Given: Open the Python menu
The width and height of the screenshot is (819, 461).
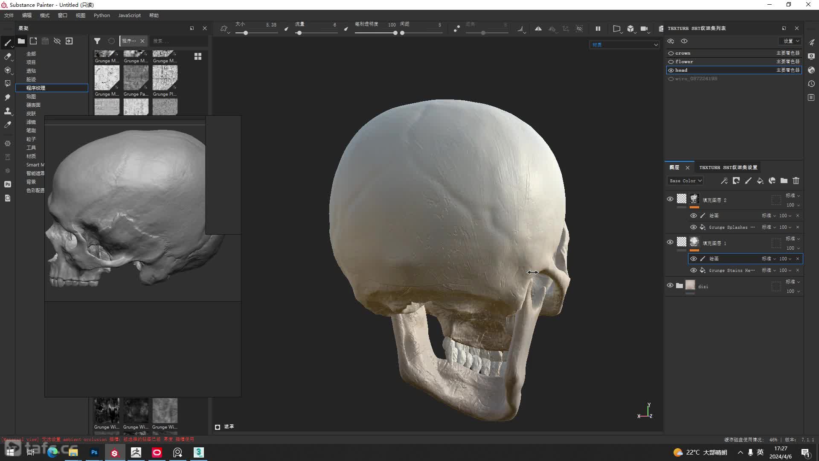Looking at the screenshot, I should coord(102,15).
